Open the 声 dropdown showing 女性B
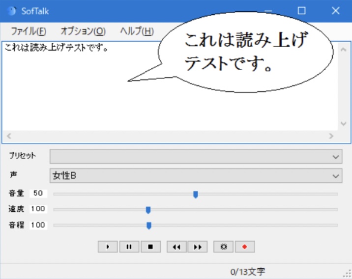Screen dimensions: 352x279 [x=196, y=176]
